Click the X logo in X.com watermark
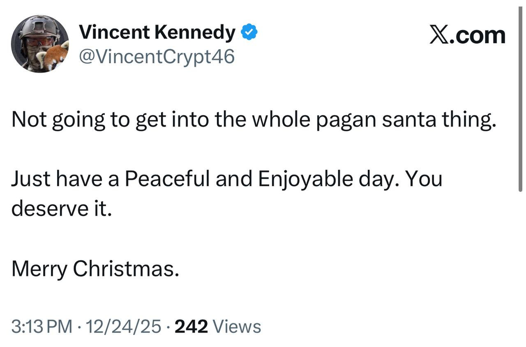This screenshot has height=347, width=526. (x=439, y=34)
